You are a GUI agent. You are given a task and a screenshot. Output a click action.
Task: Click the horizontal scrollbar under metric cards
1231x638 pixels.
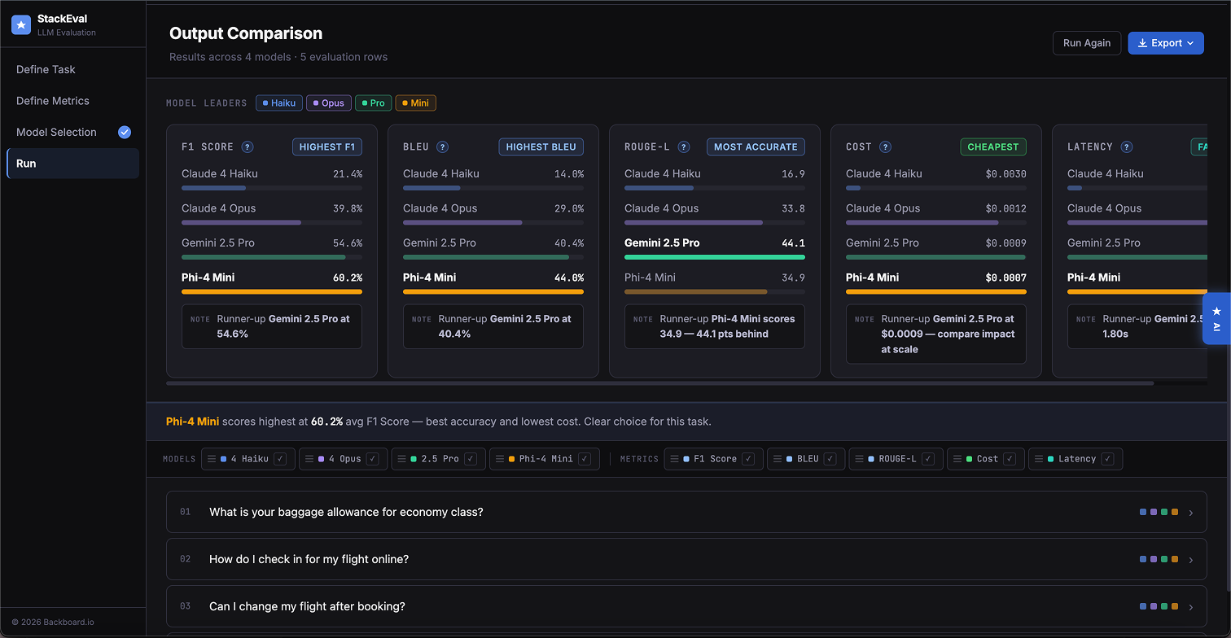[659, 382]
